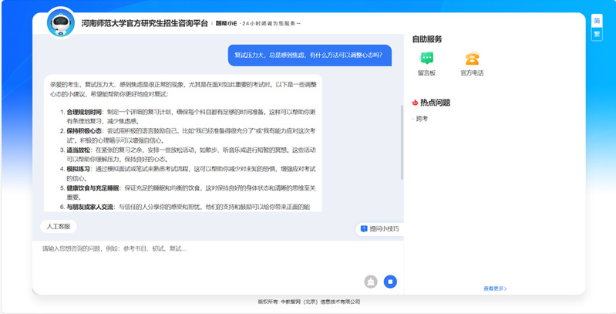616x314 pixels.
Task: Expand the list via 查看更多
Action: 495,289
